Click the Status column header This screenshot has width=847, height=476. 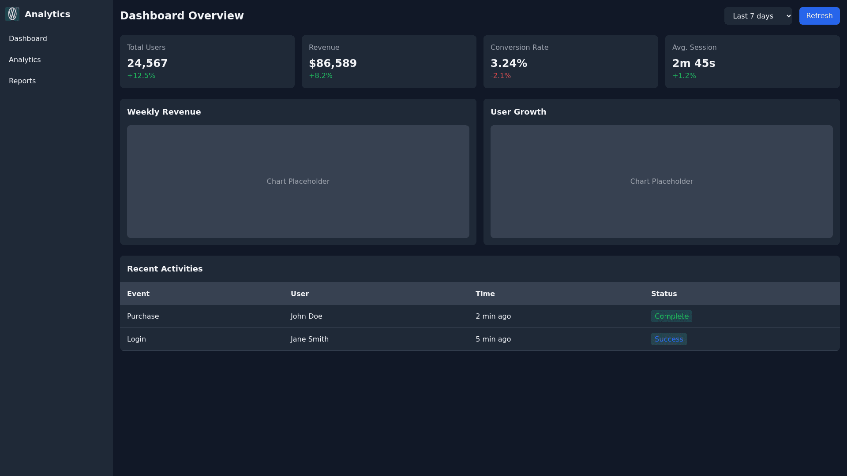tap(663, 294)
